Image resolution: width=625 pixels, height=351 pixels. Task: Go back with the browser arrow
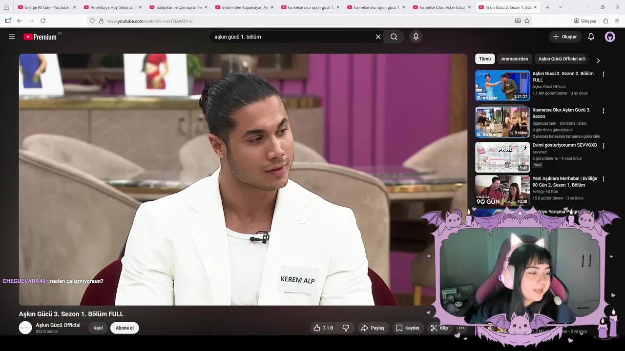20,21
